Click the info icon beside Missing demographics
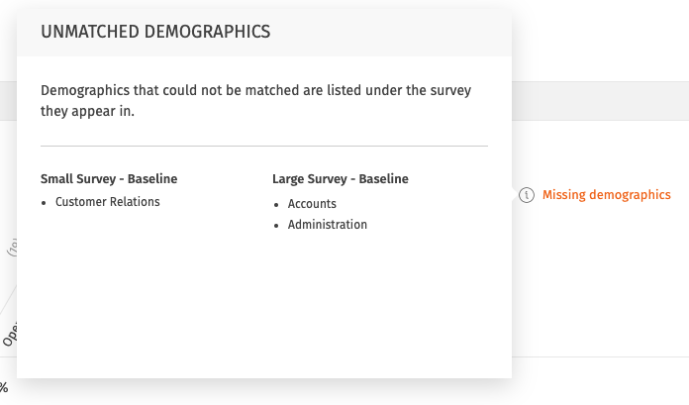 [528, 195]
